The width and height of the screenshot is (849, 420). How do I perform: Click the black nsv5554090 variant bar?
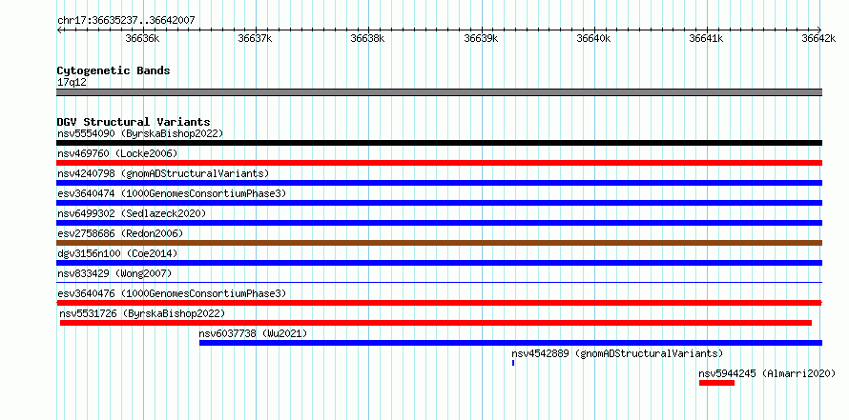coord(439,143)
